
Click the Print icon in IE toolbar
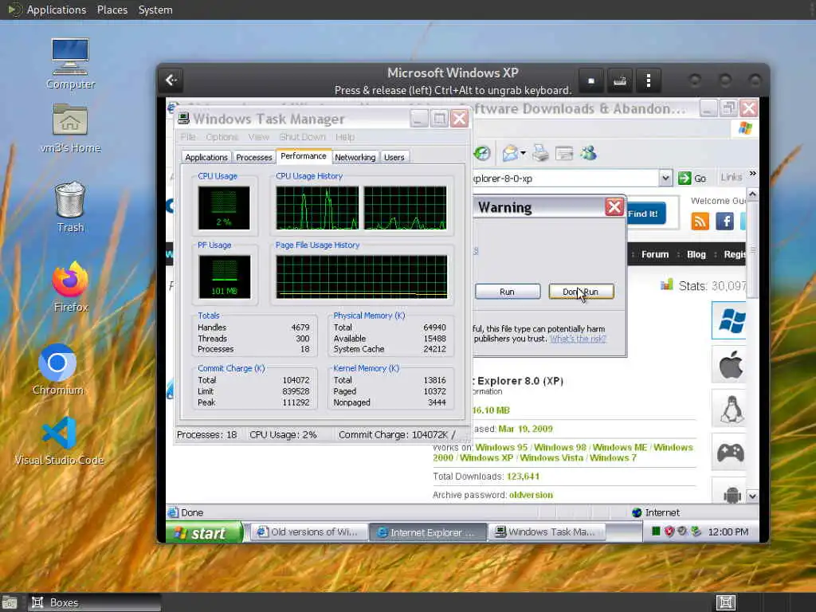pos(540,153)
